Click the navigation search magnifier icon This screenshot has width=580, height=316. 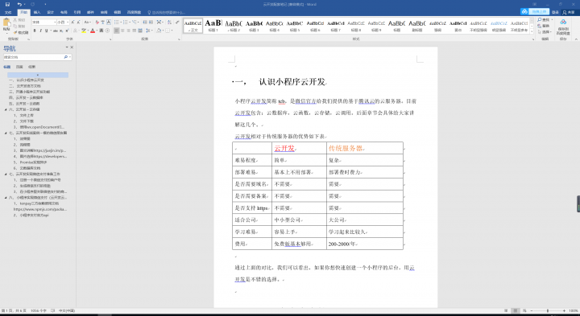pyautogui.click(x=65, y=57)
